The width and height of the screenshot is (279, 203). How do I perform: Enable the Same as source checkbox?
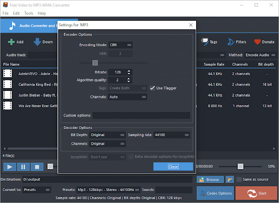coord(239,180)
